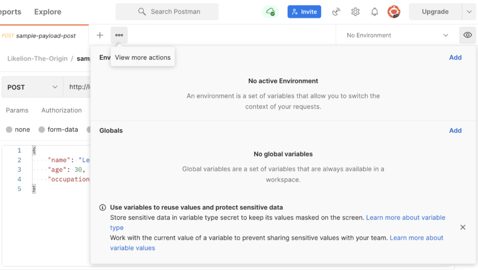Screen dimensions: 478x270
Task: Click the magnifier icon in Search Postman
Action: tap(142, 12)
